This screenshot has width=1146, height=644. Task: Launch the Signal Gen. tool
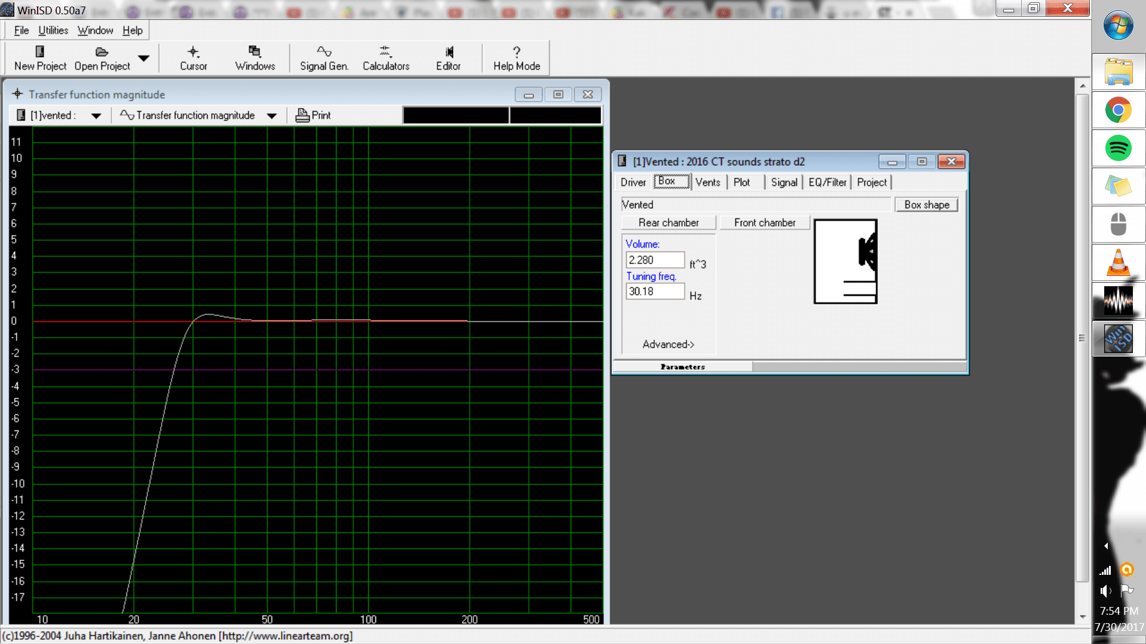(324, 58)
